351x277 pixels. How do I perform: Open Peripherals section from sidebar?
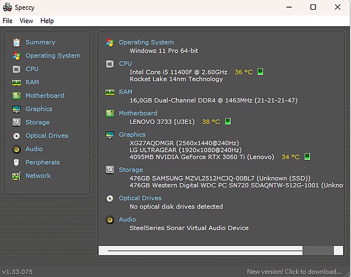43,162
